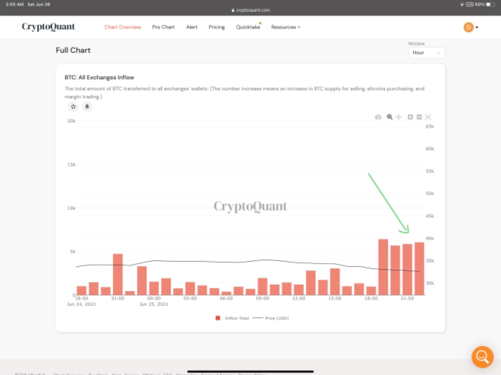Screen dimensions: 501x375
Task: Activate the pan tool on the chart toolbar
Action: (398, 117)
